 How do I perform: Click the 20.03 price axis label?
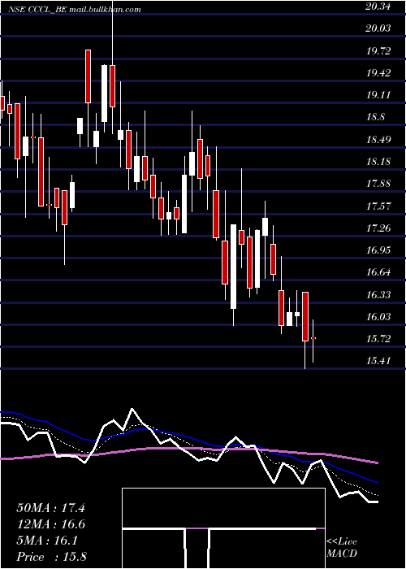tap(378, 28)
